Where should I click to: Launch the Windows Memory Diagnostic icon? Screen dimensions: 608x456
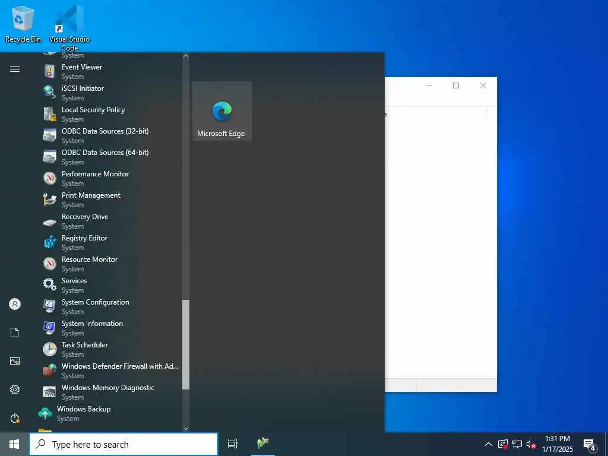49,392
